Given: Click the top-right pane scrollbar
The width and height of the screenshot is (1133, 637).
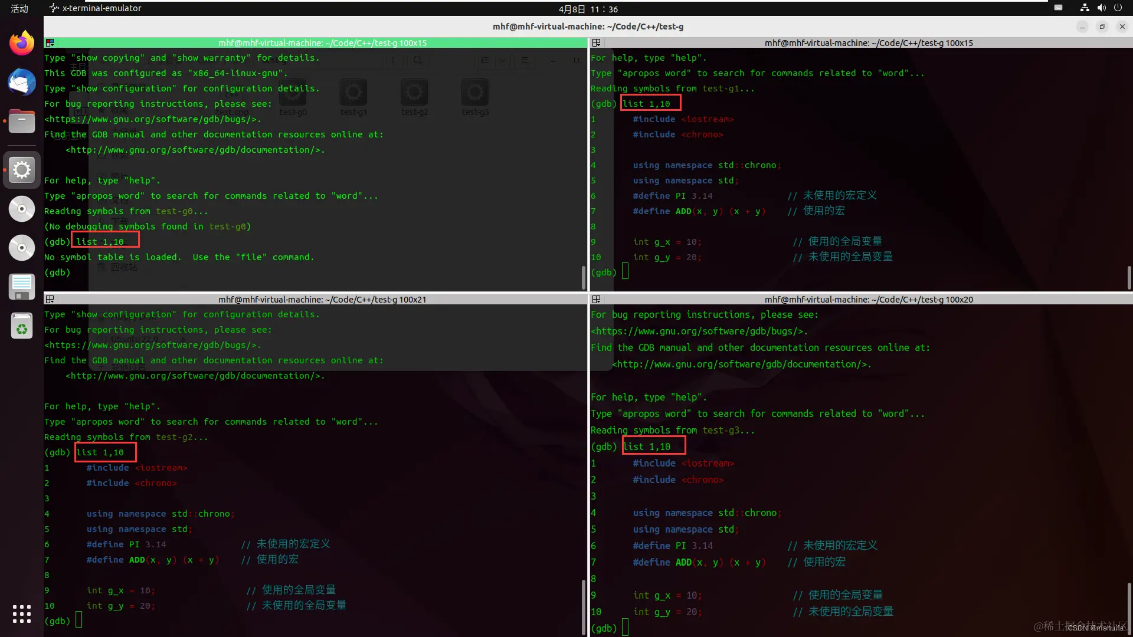Looking at the screenshot, I should click(1129, 277).
